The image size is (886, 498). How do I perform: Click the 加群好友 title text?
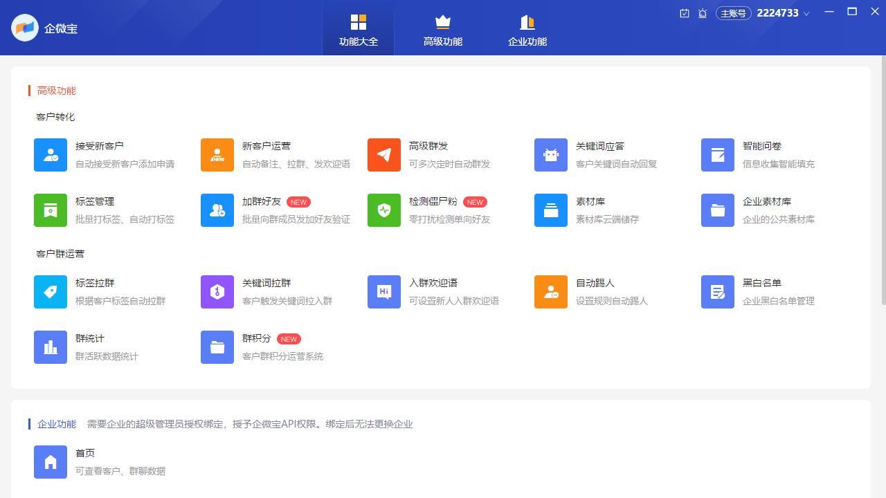click(262, 201)
